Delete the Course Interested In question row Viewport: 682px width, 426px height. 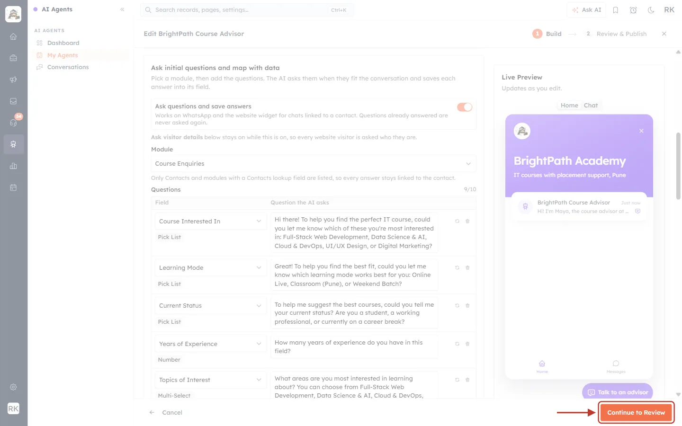coord(467,221)
